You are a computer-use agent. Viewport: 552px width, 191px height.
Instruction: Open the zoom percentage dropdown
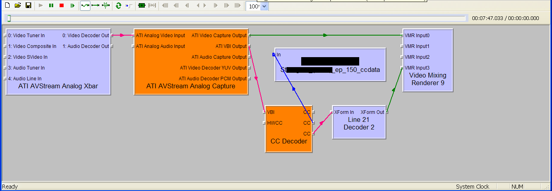point(264,6)
